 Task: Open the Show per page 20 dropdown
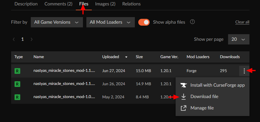pyautogui.click(x=239, y=39)
